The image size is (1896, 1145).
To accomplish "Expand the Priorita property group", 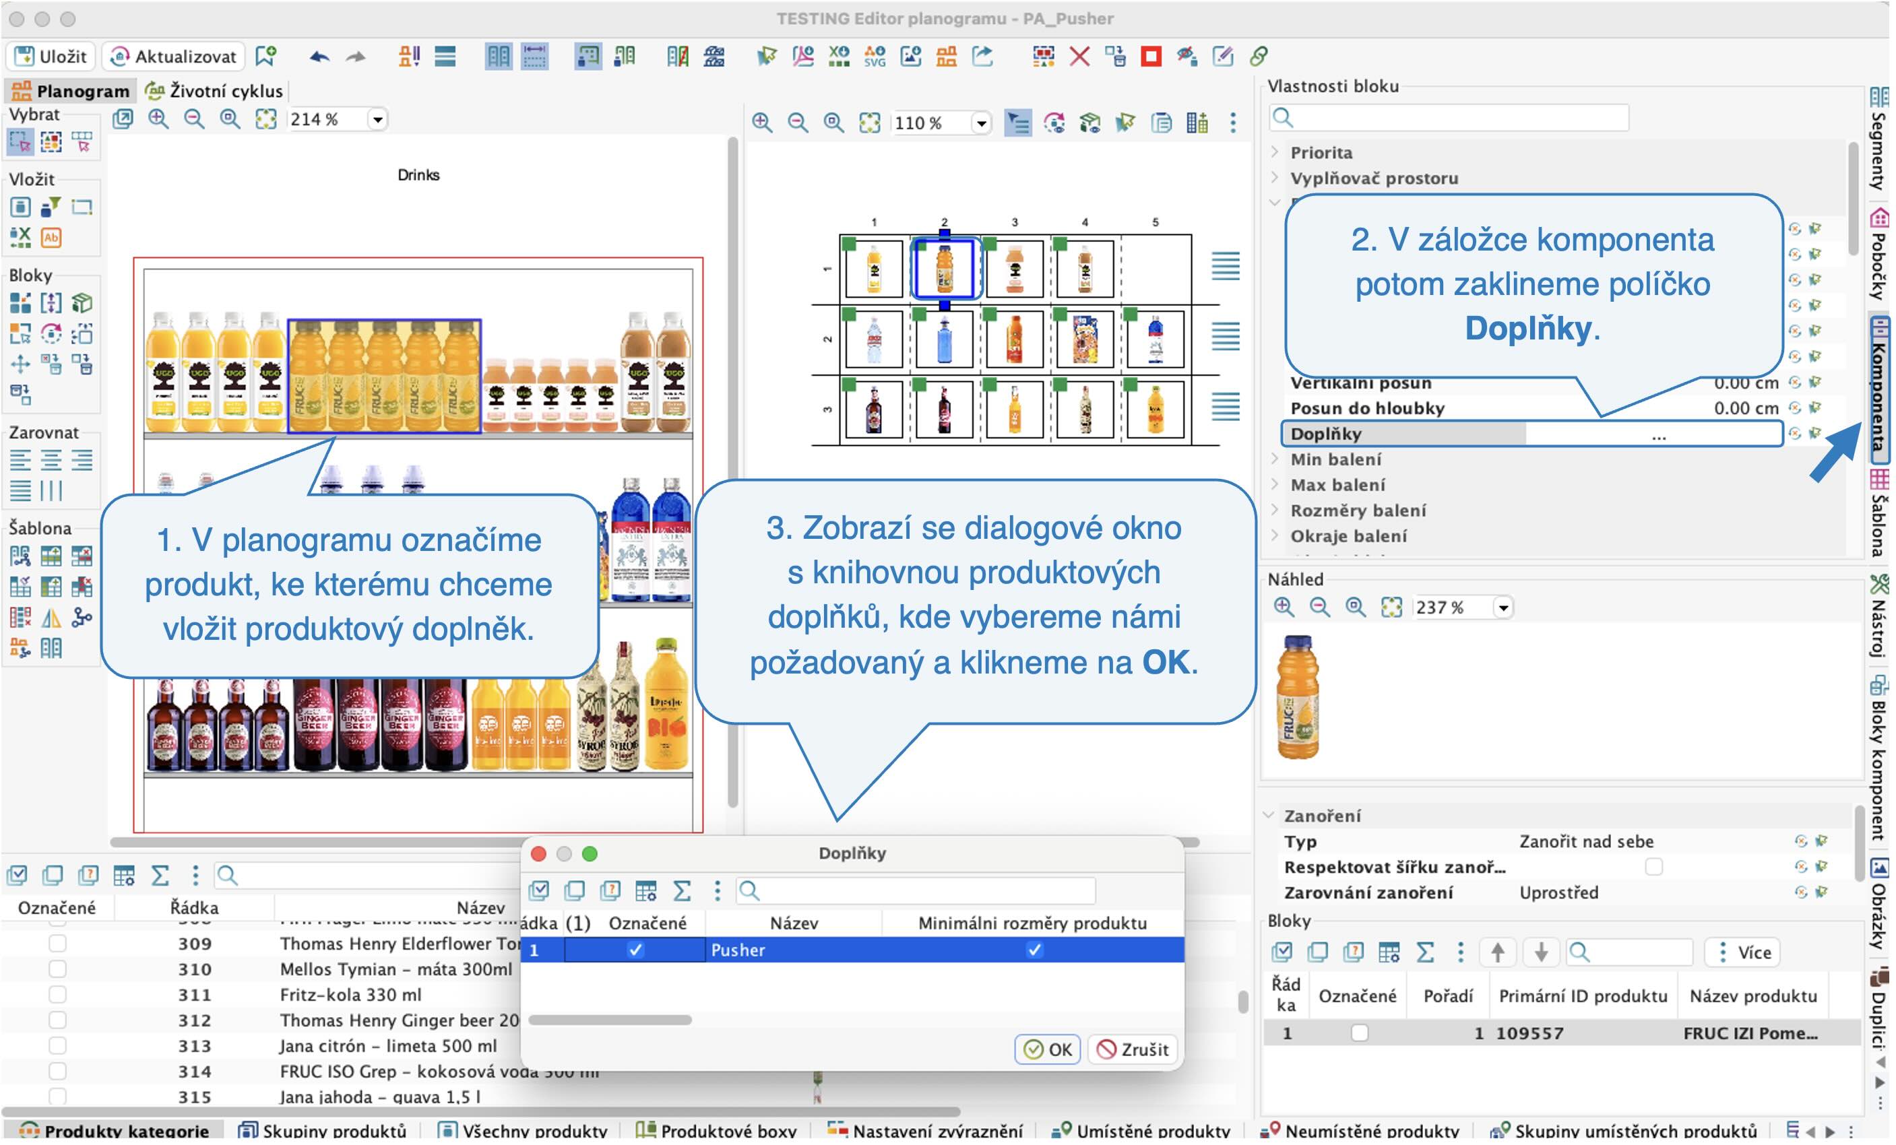I will 1275,152.
